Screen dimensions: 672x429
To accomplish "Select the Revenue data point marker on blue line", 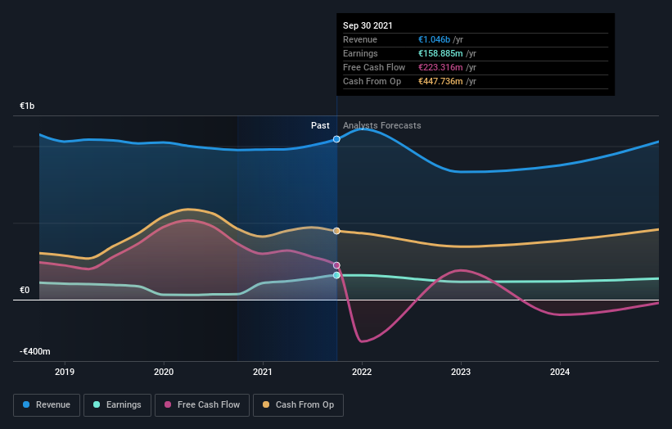I will pos(336,139).
